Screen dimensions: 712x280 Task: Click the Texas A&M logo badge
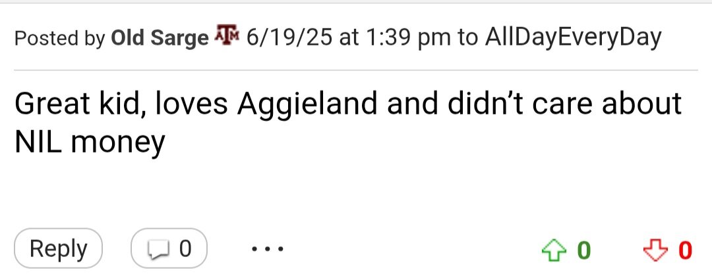tap(226, 34)
